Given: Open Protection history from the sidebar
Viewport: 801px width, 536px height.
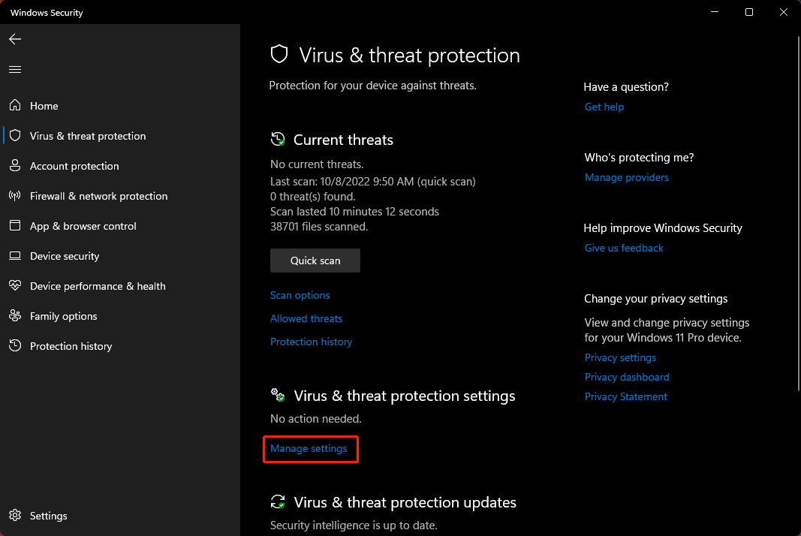Looking at the screenshot, I should [15, 346].
